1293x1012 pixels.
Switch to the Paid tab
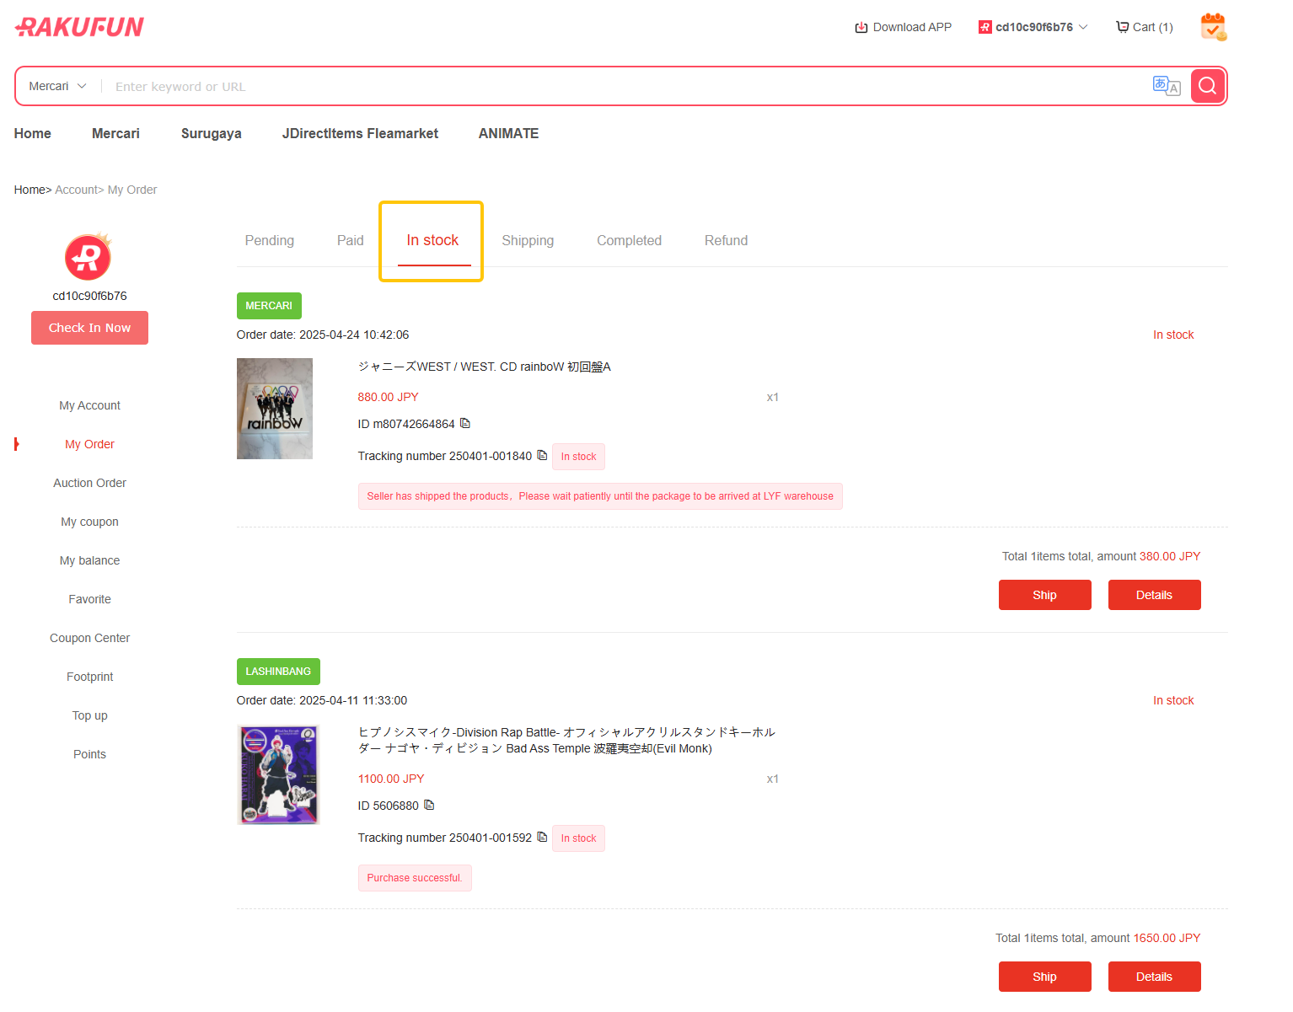351,240
